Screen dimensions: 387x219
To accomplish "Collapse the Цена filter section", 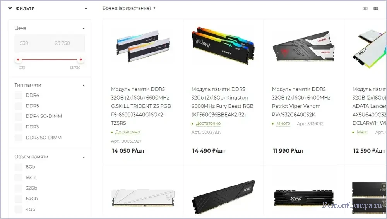I will (x=84, y=28).
